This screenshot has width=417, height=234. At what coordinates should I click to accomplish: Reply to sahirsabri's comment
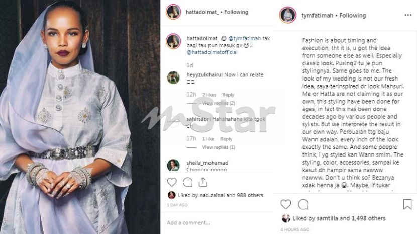pyautogui.click(x=226, y=139)
